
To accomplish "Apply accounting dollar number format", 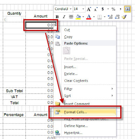I will 103,9.
